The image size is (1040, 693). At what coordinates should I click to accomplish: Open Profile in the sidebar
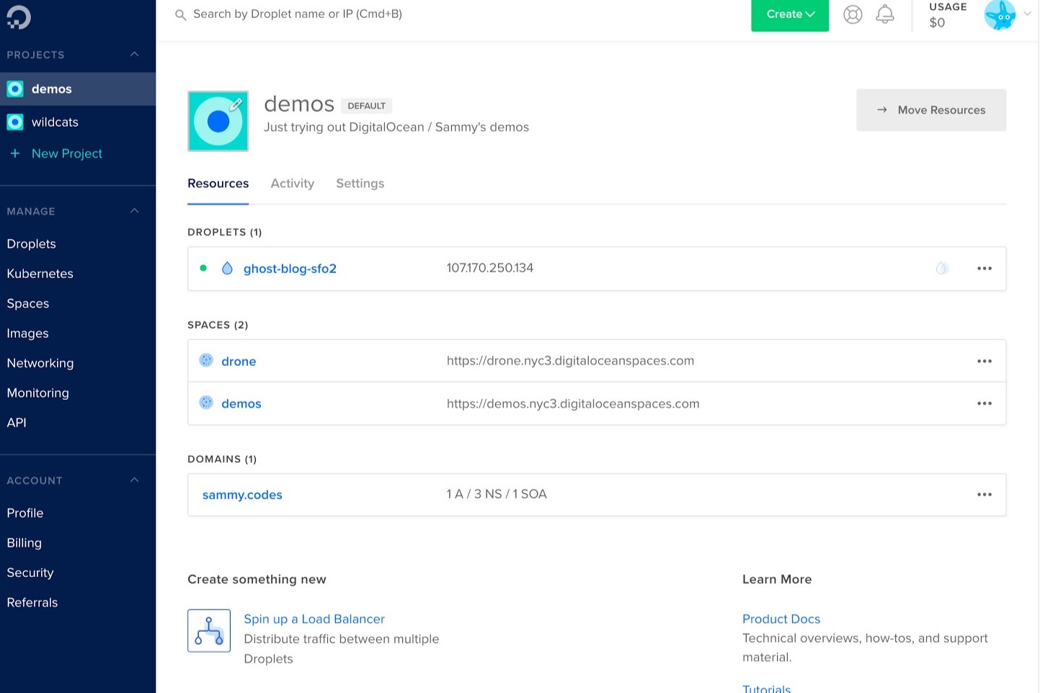25,513
